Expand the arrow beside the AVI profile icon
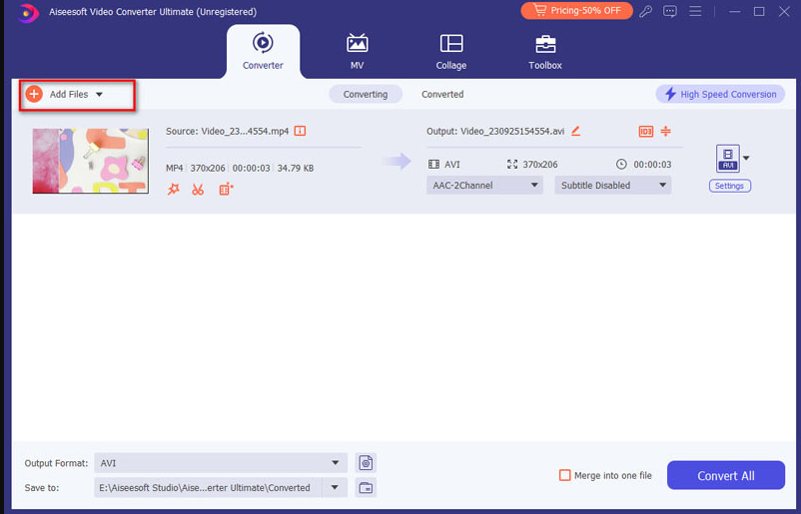Image resolution: width=801 pixels, height=514 pixels. coord(746,159)
